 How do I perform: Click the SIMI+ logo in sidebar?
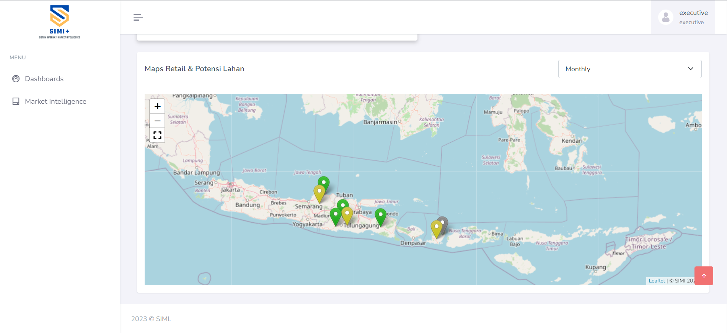[x=59, y=21]
